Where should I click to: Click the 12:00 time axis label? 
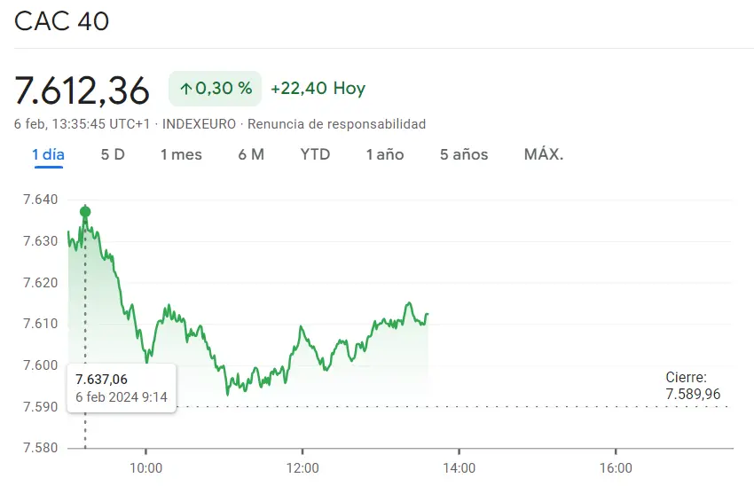click(x=302, y=468)
